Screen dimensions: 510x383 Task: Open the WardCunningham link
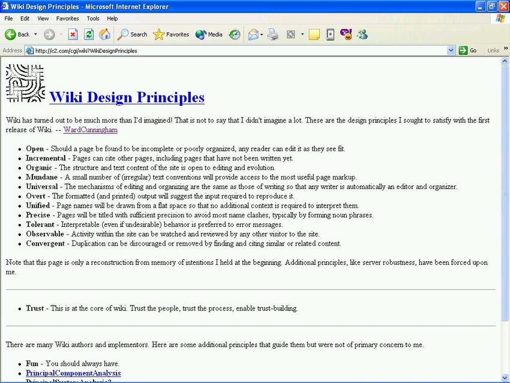91,130
